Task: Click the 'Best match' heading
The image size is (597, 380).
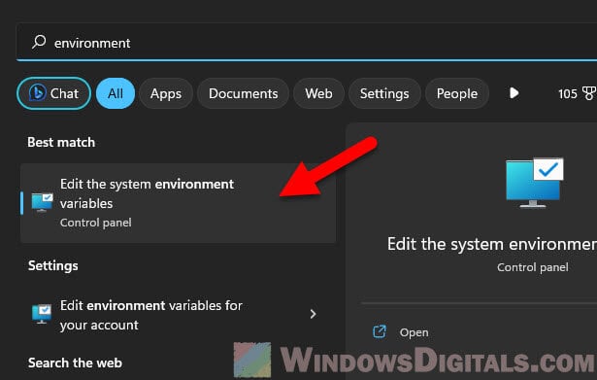Action: tap(61, 142)
